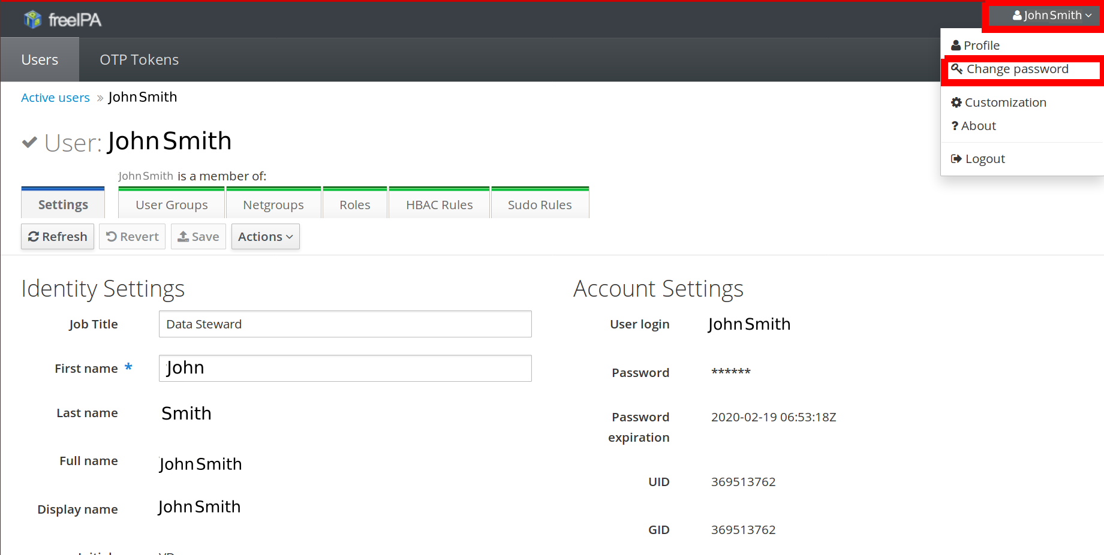Click the question mark icon beside About

point(955,126)
